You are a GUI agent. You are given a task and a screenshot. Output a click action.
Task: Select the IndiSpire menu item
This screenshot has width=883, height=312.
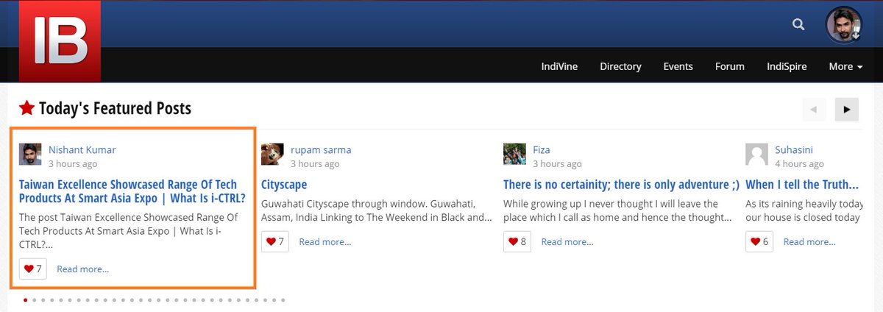787,66
